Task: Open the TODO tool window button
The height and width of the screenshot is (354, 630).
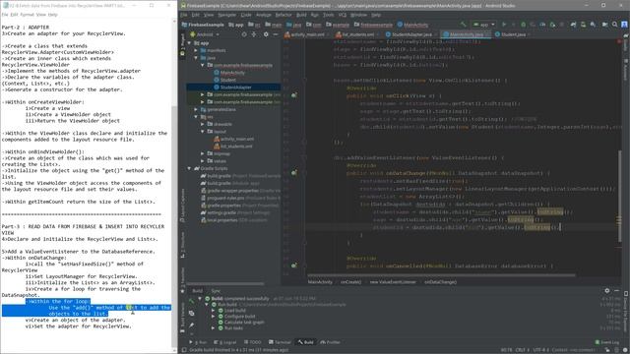Action: click(x=252, y=342)
